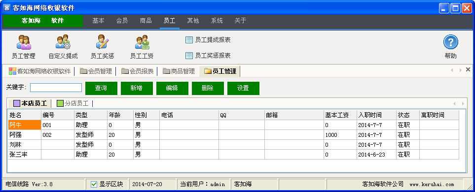
Task: Sort by 离职时间 column header
Action: point(439,115)
